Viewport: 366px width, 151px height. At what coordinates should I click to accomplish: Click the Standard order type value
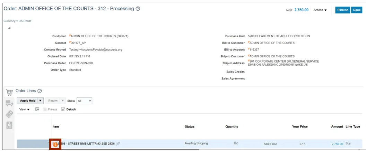[x=75, y=70]
